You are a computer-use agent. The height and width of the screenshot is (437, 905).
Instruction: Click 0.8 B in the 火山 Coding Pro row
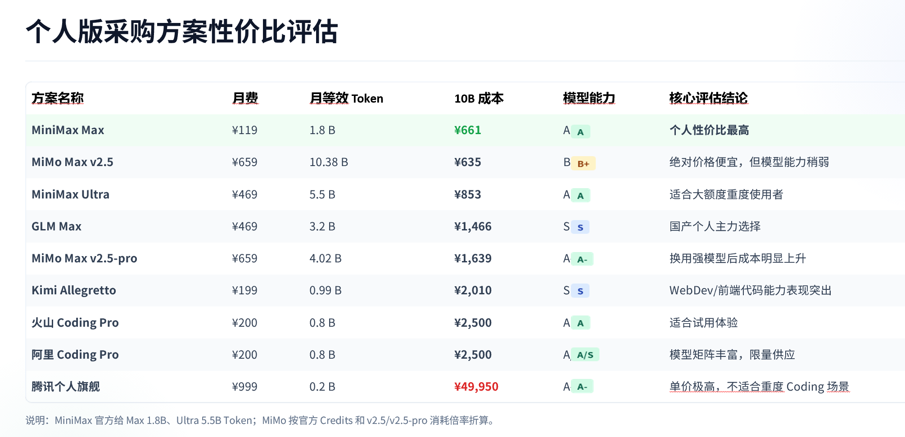tap(322, 323)
